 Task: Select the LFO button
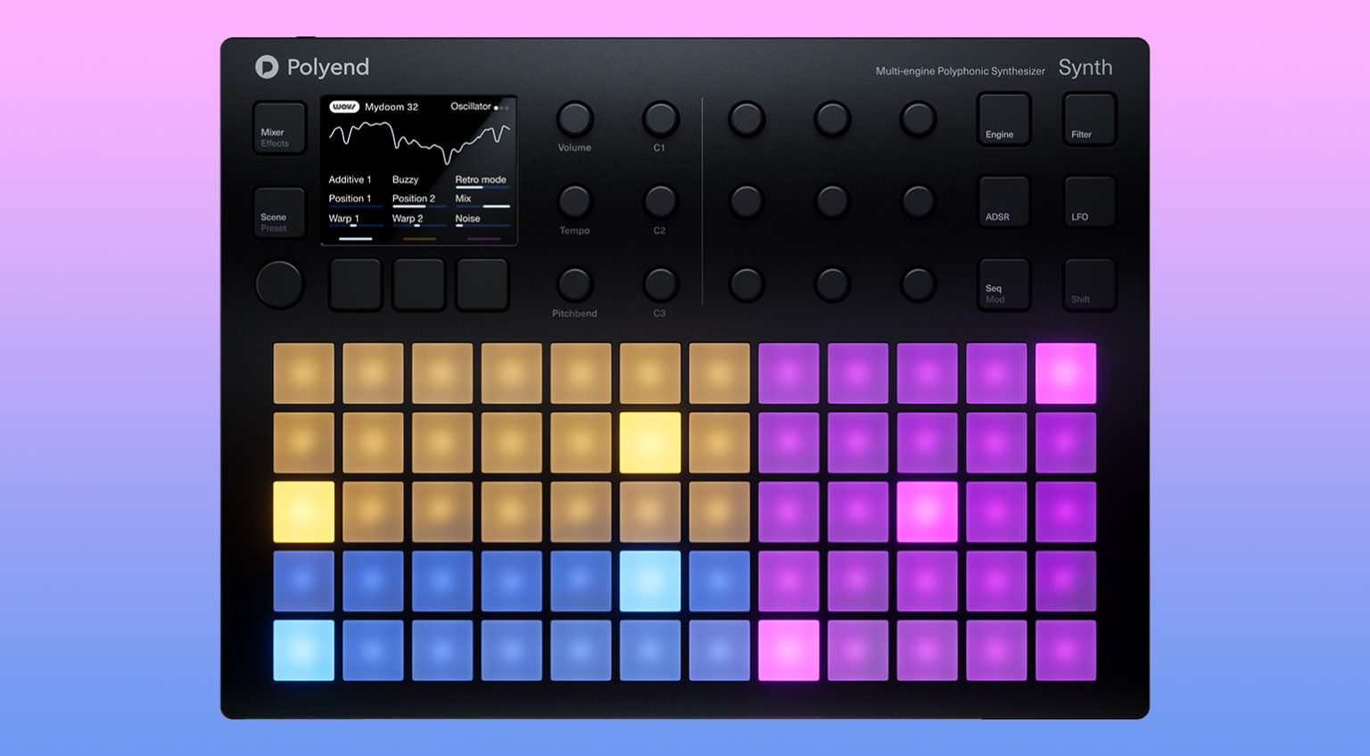pos(1089,201)
